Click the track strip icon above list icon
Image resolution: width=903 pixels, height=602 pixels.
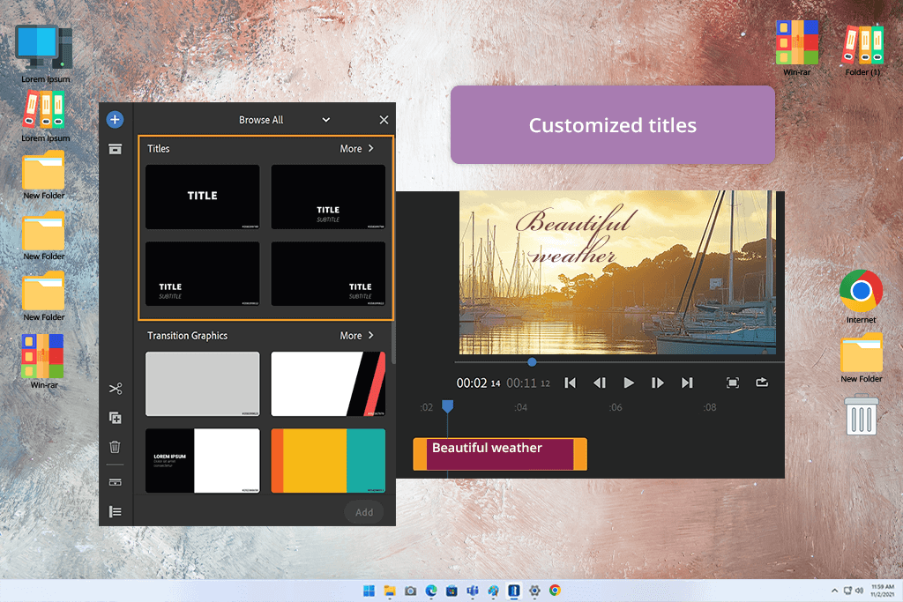click(116, 482)
